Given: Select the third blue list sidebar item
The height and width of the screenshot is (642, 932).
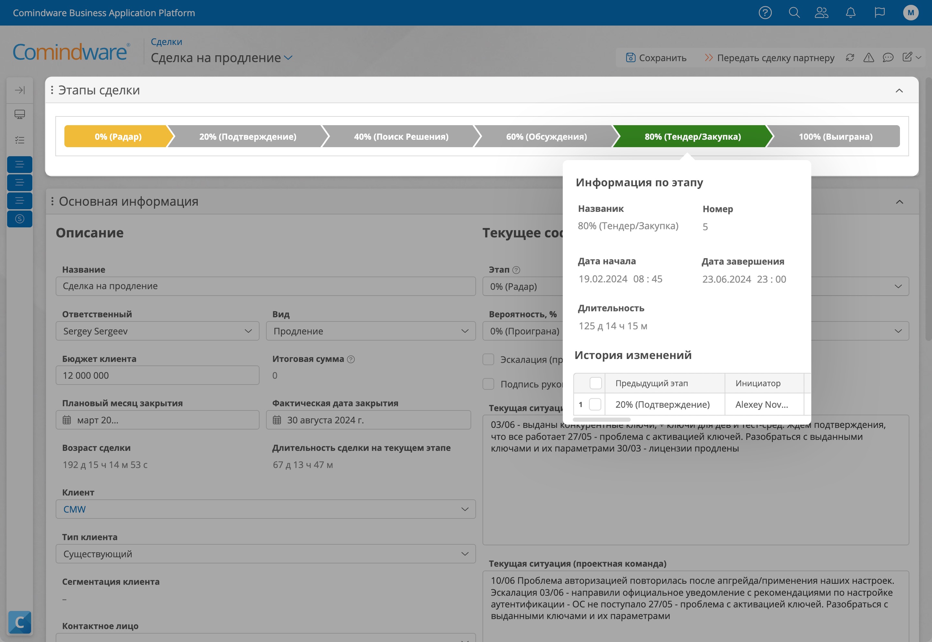Looking at the screenshot, I should (x=20, y=201).
